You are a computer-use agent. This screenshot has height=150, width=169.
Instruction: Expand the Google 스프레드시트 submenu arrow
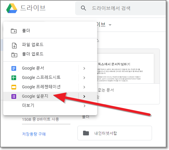(x=84, y=78)
